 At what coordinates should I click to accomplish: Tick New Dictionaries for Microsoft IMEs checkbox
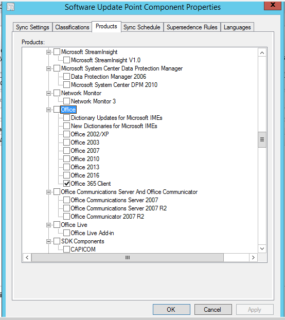coord(66,126)
